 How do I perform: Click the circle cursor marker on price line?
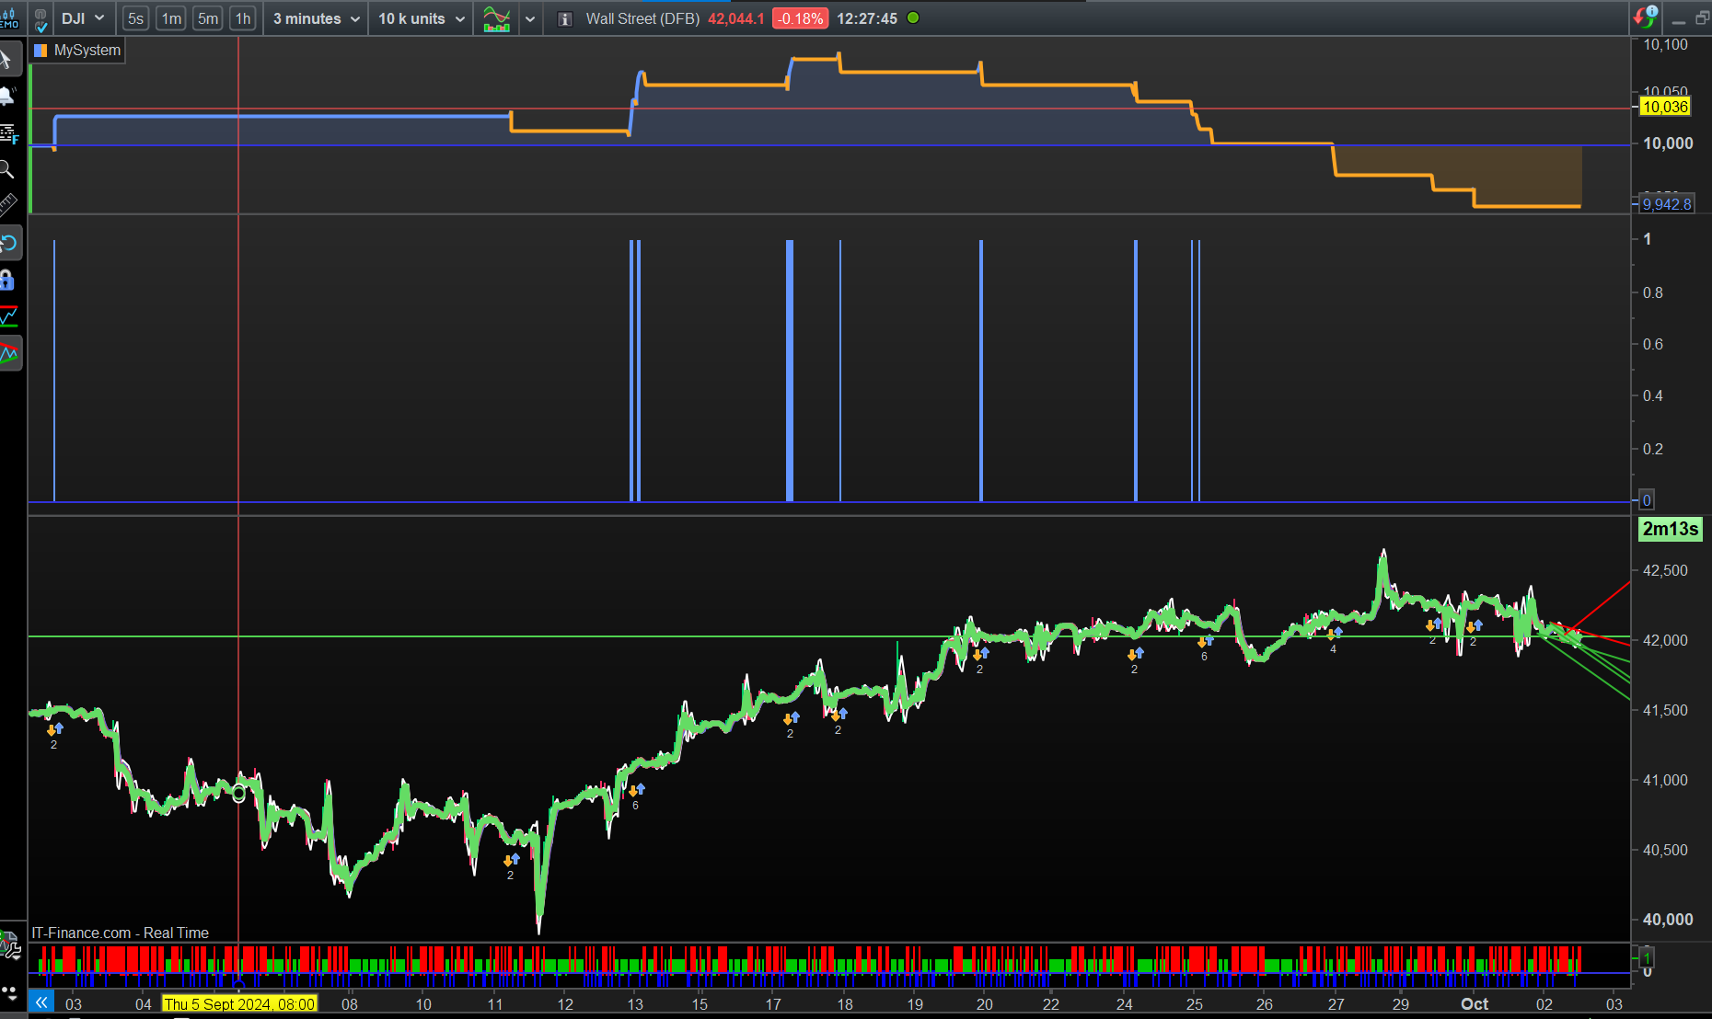coord(239,794)
